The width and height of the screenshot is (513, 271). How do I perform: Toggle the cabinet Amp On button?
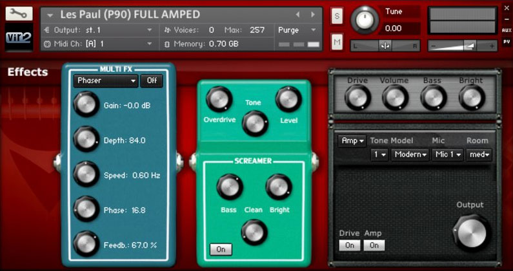[374, 245]
